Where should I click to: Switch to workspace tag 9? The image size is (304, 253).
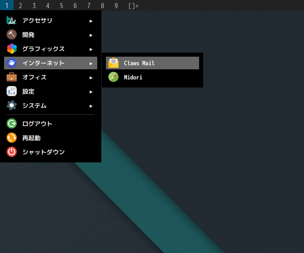tap(116, 6)
